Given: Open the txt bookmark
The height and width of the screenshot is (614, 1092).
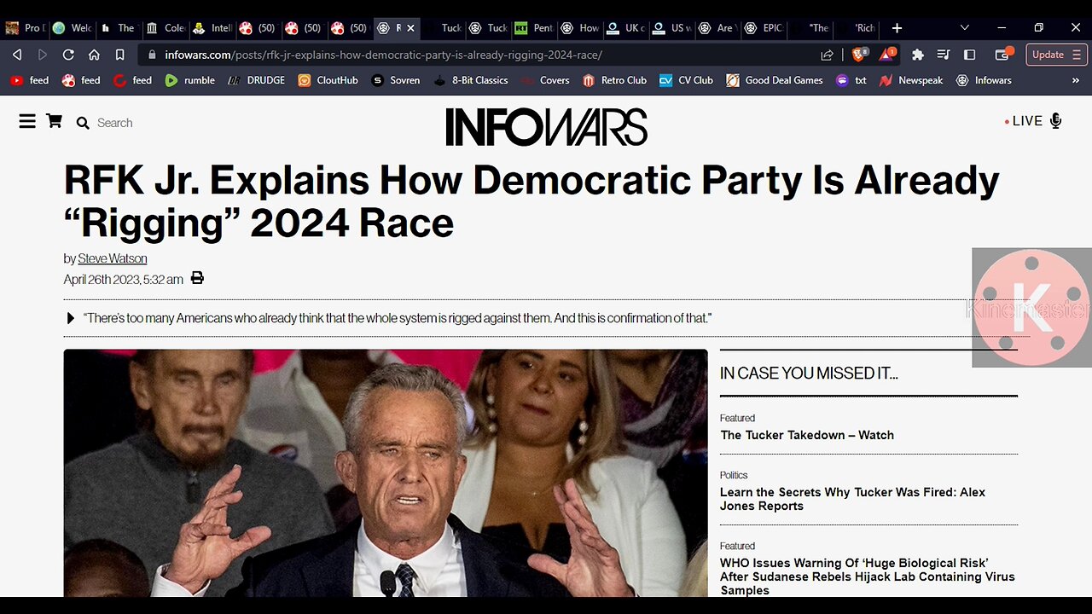Looking at the screenshot, I should 851,80.
